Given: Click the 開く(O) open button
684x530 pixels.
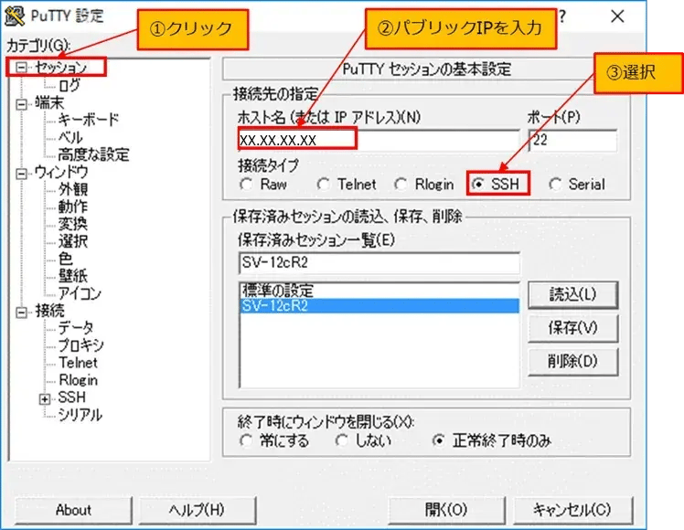Looking at the screenshot, I should [445, 510].
